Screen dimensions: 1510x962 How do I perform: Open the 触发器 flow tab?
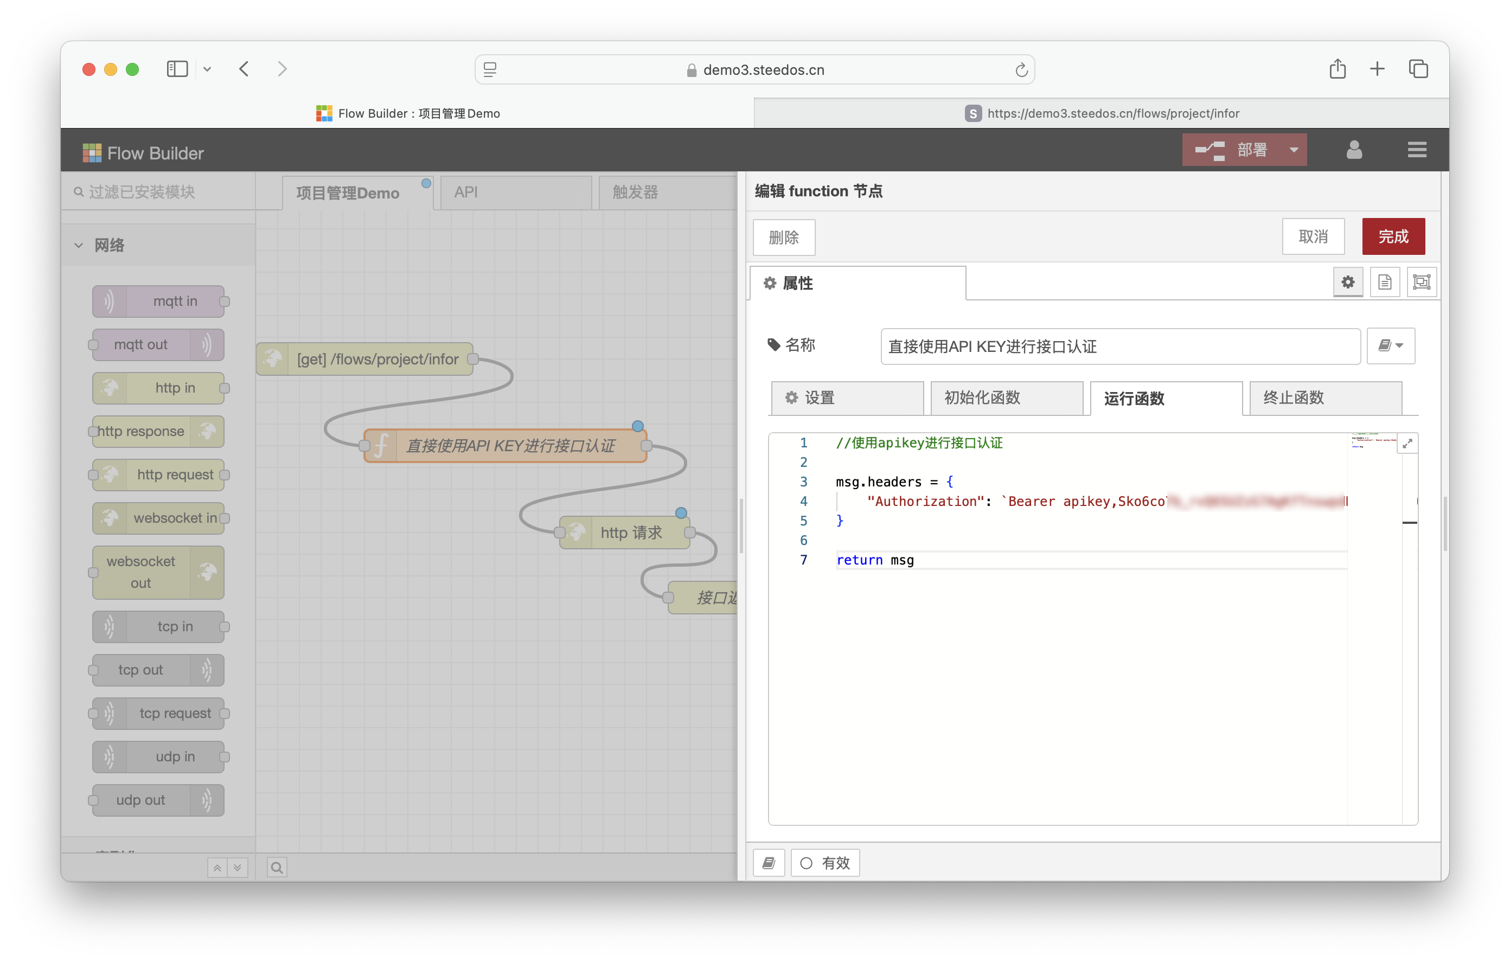667,193
